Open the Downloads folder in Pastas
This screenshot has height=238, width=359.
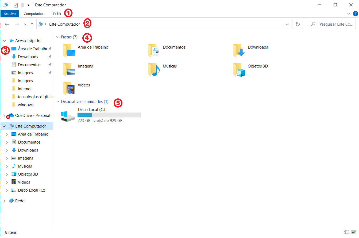239,50
